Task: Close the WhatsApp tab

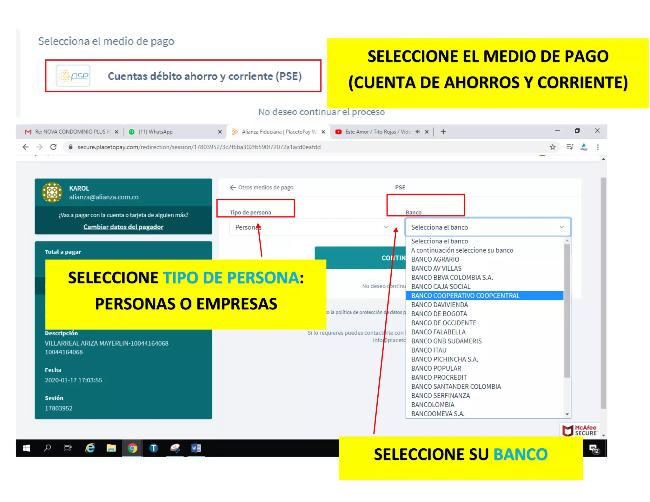Action: point(220,132)
